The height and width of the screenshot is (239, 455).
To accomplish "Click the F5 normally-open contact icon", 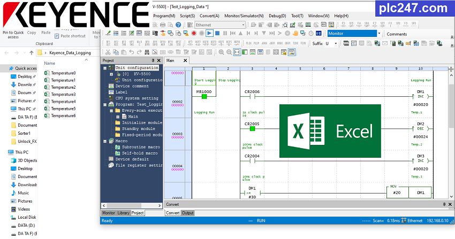I will (344, 25).
